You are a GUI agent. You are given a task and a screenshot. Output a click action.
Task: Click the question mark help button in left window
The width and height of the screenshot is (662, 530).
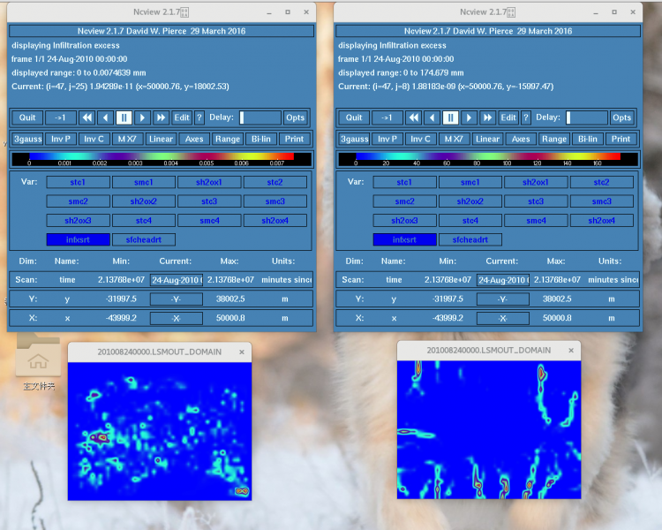(199, 117)
